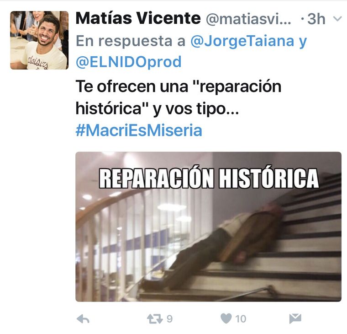Screen dimensions: 347x334
Task: Go to @JorgeTaiana's profile
Action: pos(242,42)
